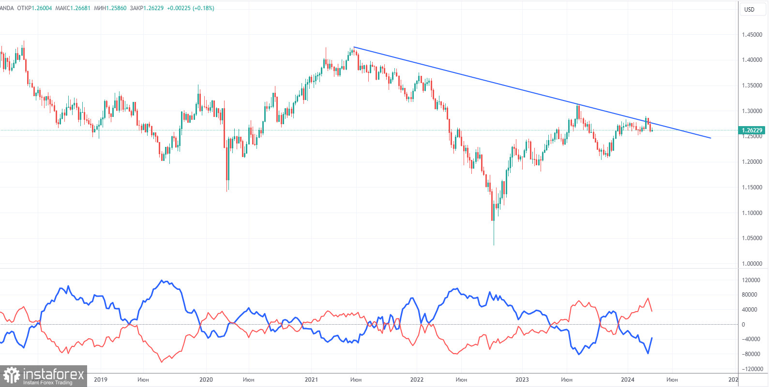Image resolution: width=769 pixels, height=387 pixels.
Task: Click the 1.05000 price axis label
Action: [x=752, y=238]
